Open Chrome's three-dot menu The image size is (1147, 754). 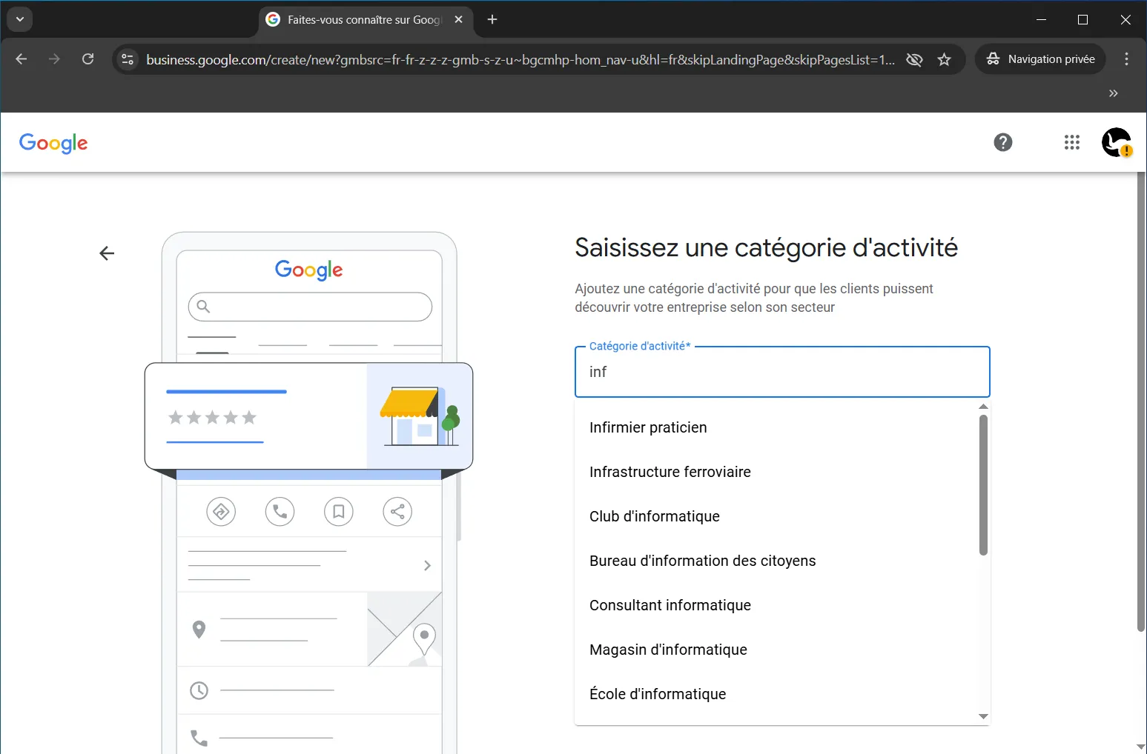pyautogui.click(x=1126, y=59)
